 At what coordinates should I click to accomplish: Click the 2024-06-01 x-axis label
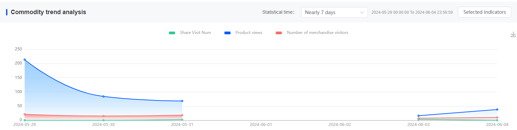[261, 125]
